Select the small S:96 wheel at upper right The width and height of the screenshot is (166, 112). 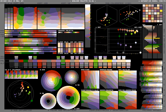tap(71, 77)
